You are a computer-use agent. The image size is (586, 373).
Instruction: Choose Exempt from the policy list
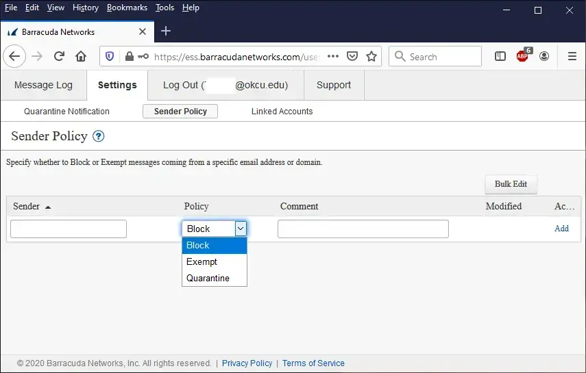point(202,262)
